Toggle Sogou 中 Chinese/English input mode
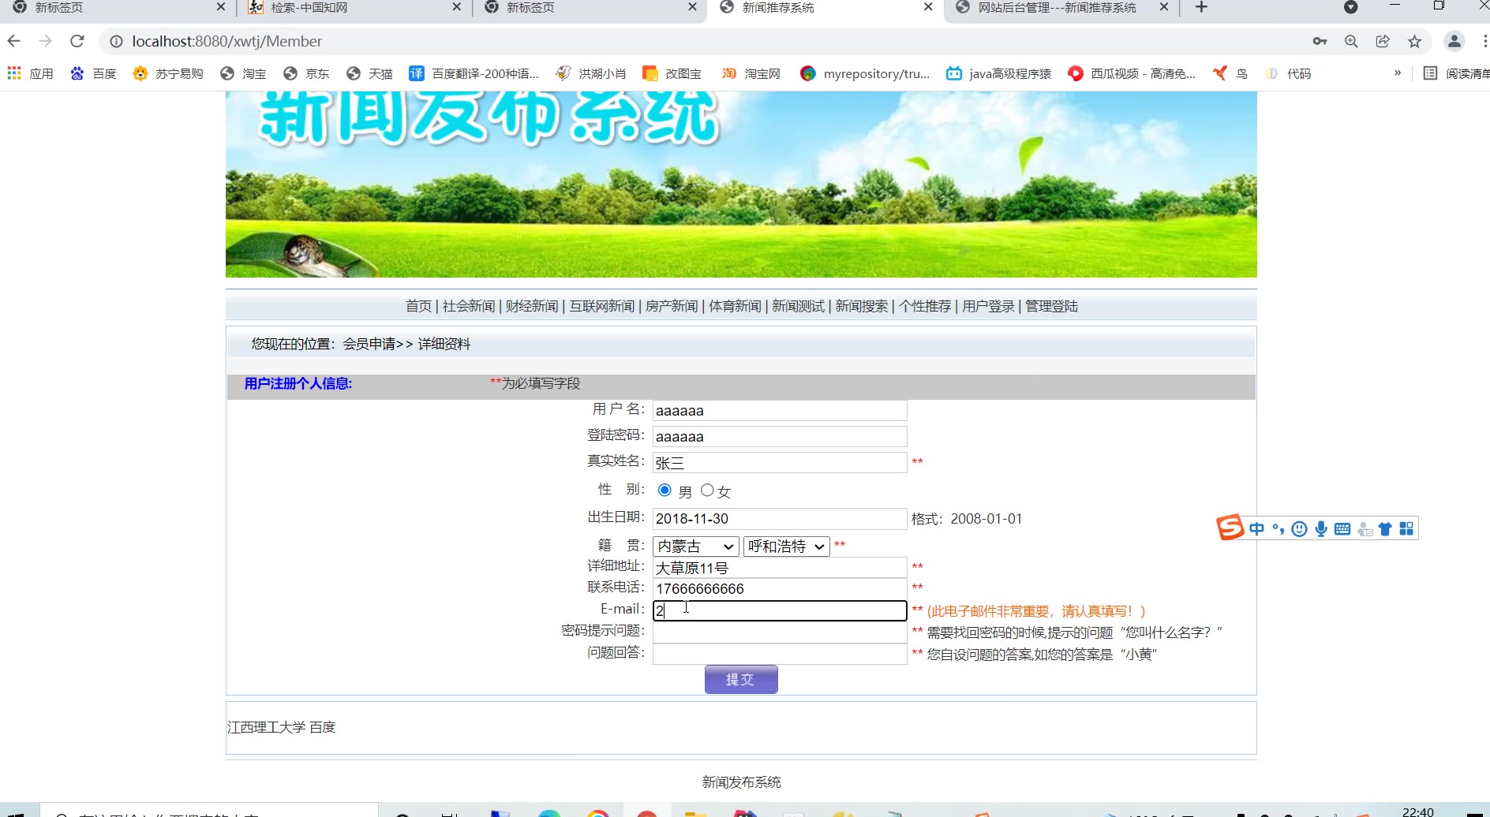 tap(1256, 529)
